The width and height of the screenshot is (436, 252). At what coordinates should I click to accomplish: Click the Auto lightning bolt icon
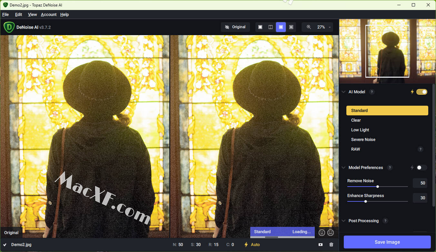tap(246, 245)
